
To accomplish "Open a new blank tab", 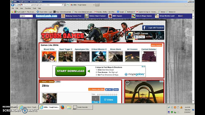I will (x=97, y=5).
